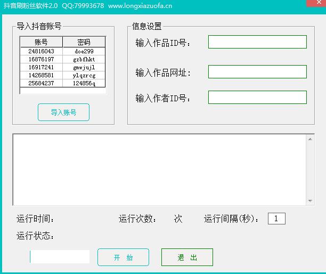Click the empty field under 运行状态
326x274 pixels.
(60, 257)
